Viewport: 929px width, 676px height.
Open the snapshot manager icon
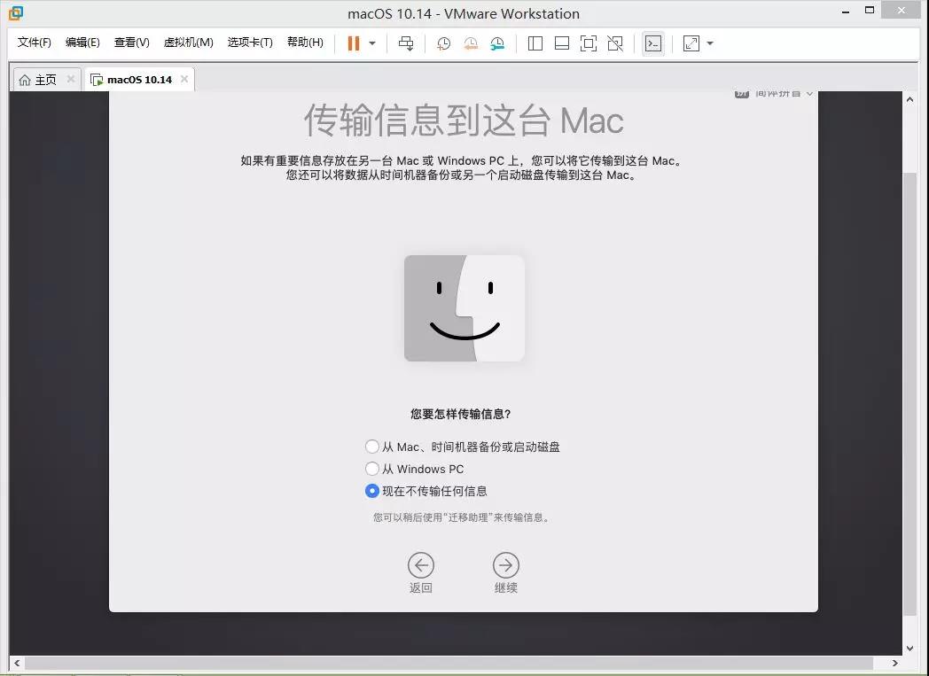coord(497,43)
